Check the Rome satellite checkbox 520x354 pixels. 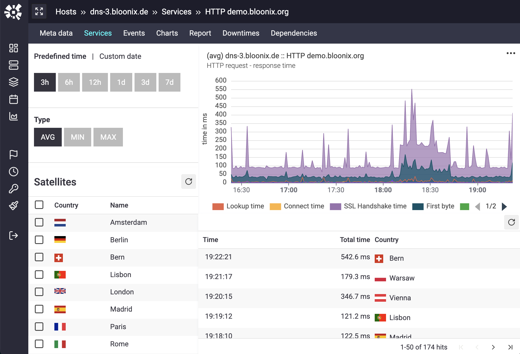click(x=39, y=344)
